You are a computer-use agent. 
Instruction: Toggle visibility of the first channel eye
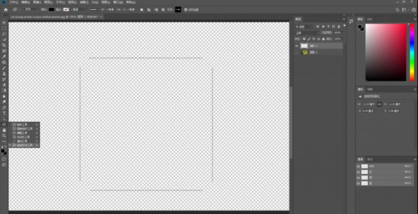pyautogui.click(x=358, y=167)
